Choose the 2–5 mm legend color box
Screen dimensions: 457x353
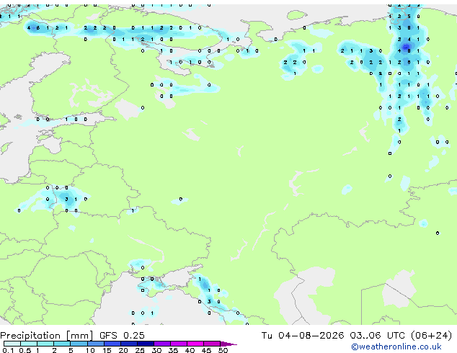pos(62,344)
